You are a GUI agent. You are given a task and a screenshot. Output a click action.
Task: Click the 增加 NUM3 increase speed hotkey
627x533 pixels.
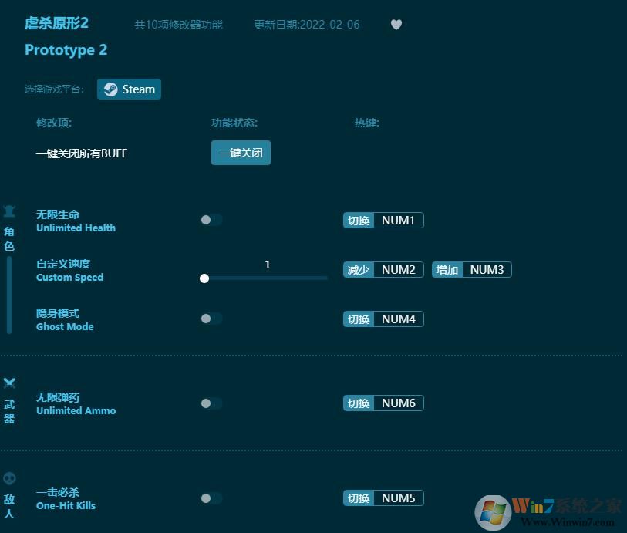471,269
